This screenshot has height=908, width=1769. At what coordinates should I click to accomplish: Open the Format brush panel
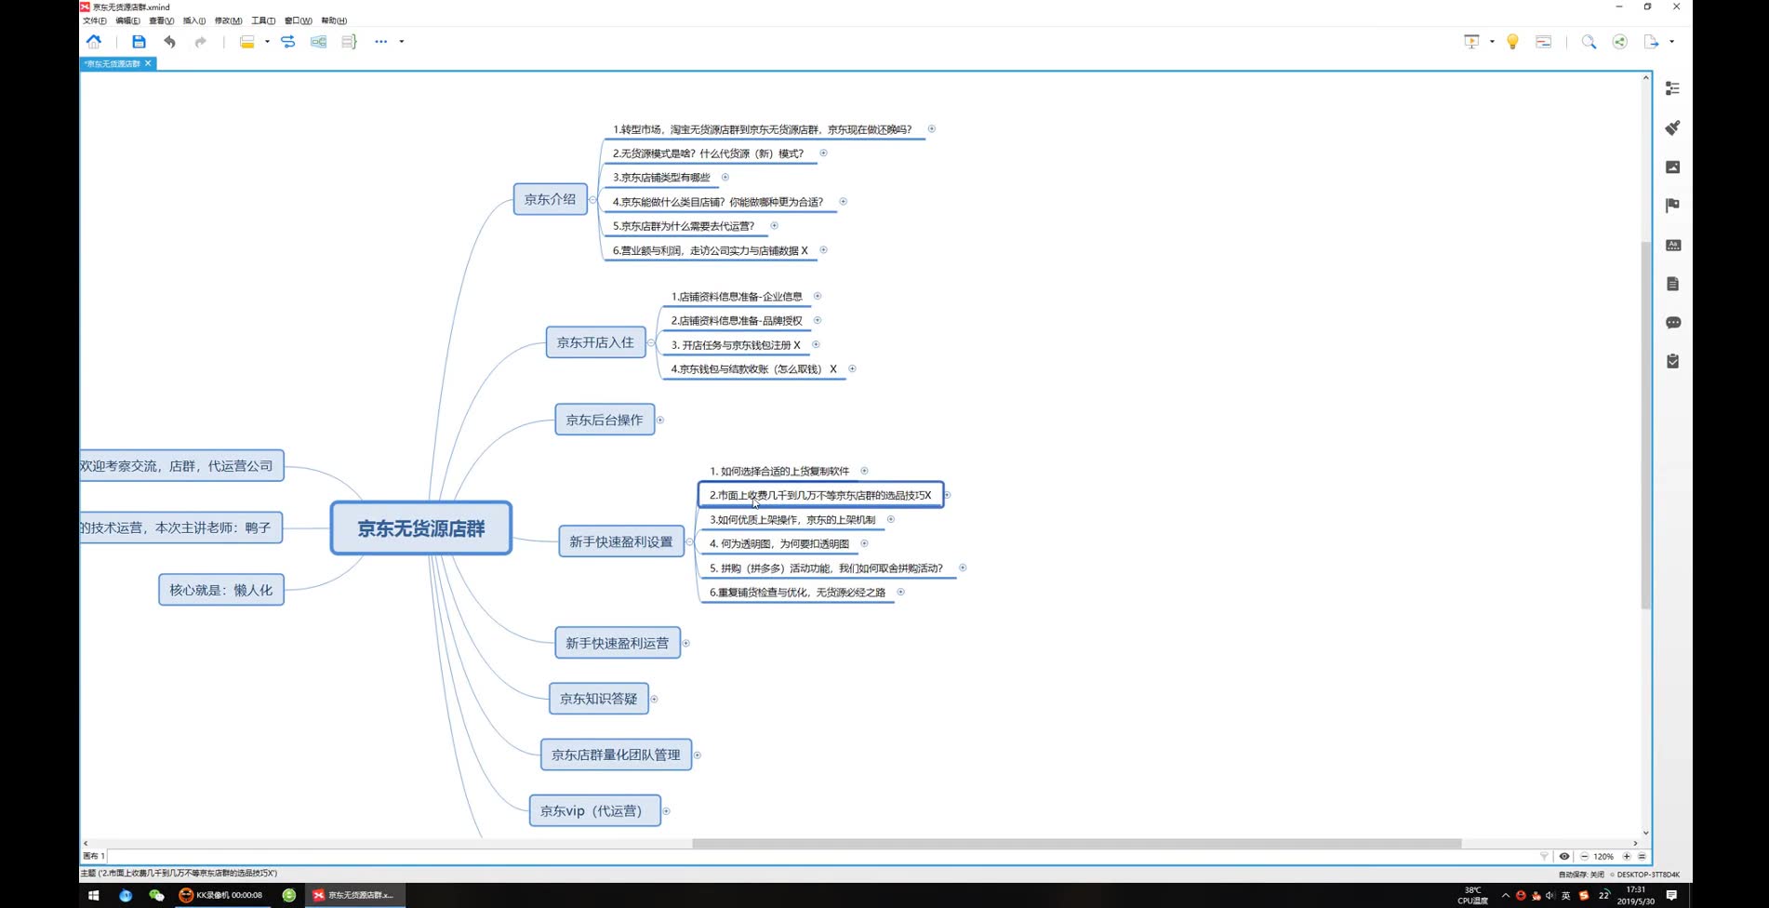click(1672, 127)
